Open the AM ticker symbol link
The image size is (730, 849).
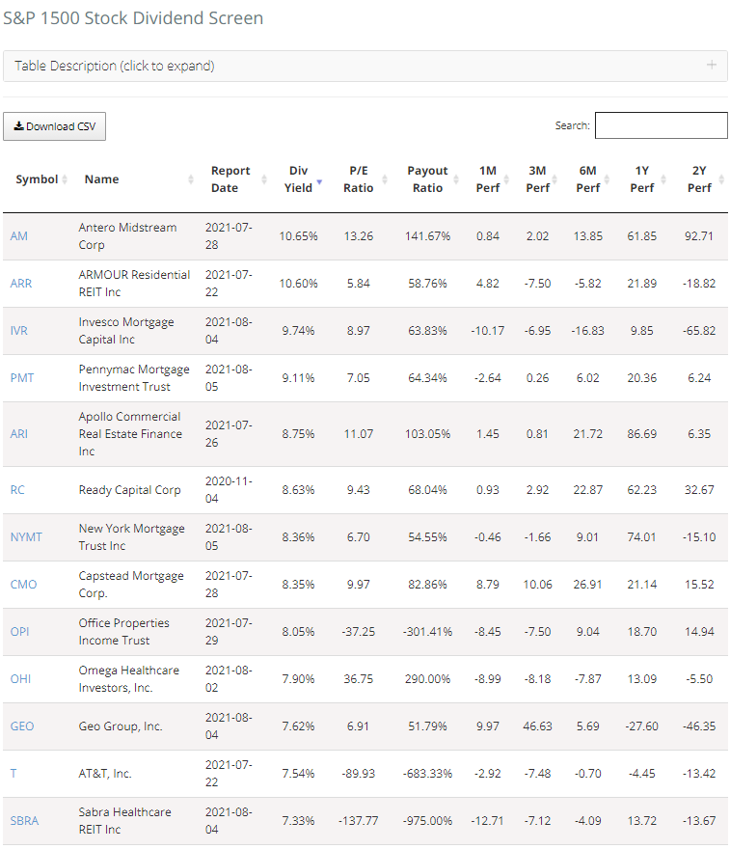tap(19, 236)
